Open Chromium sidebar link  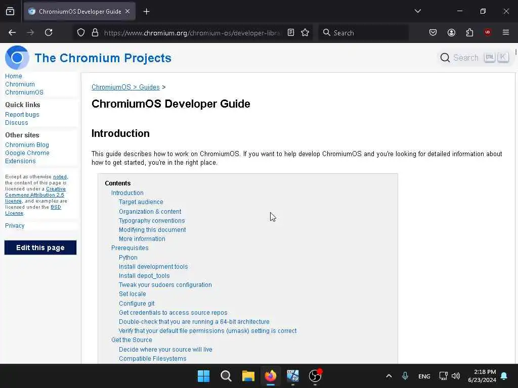[20, 84]
